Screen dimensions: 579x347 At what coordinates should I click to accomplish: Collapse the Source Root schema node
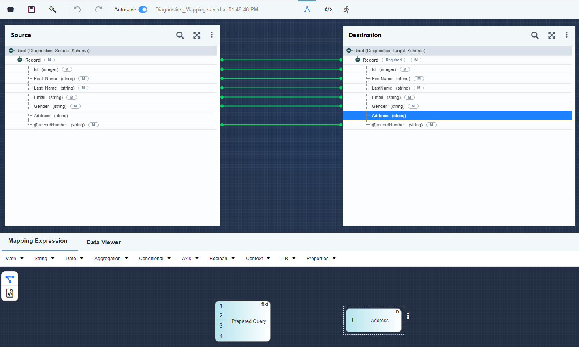click(11, 51)
